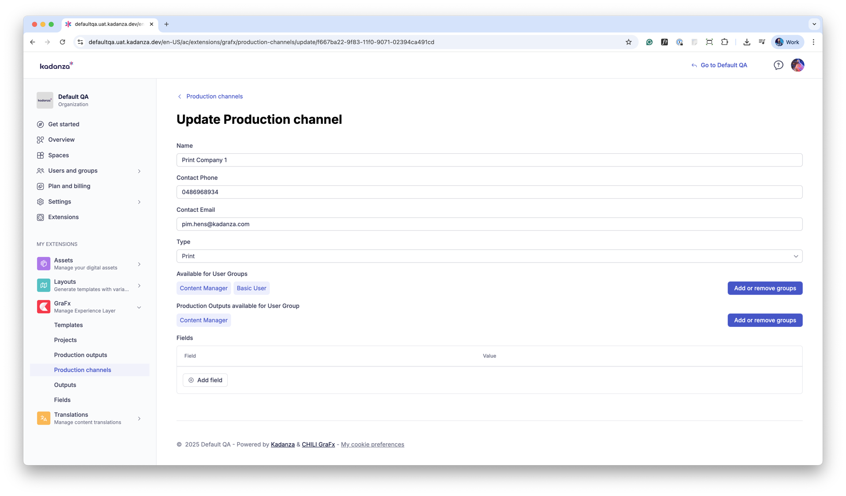
Task: Open the help question mark icon
Action: pos(778,65)
